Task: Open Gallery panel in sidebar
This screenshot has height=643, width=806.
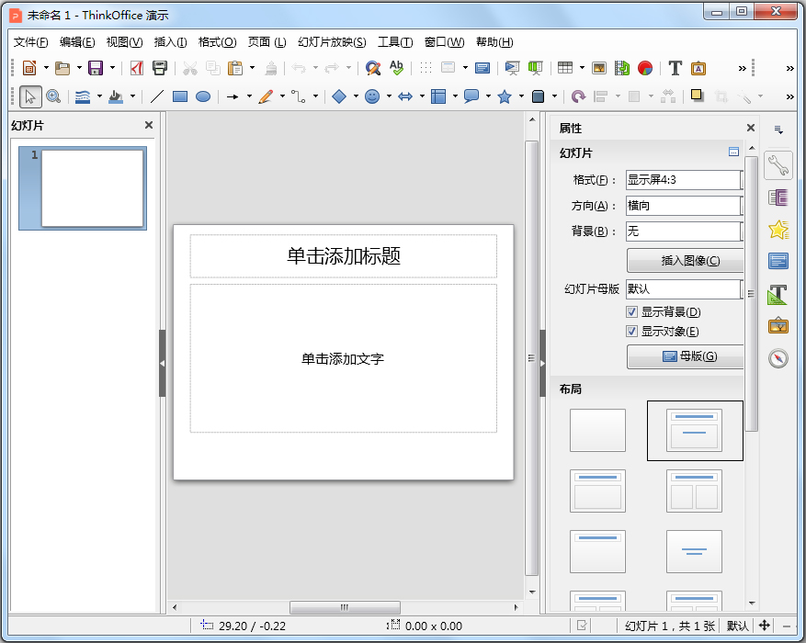Action: (778, 325)
